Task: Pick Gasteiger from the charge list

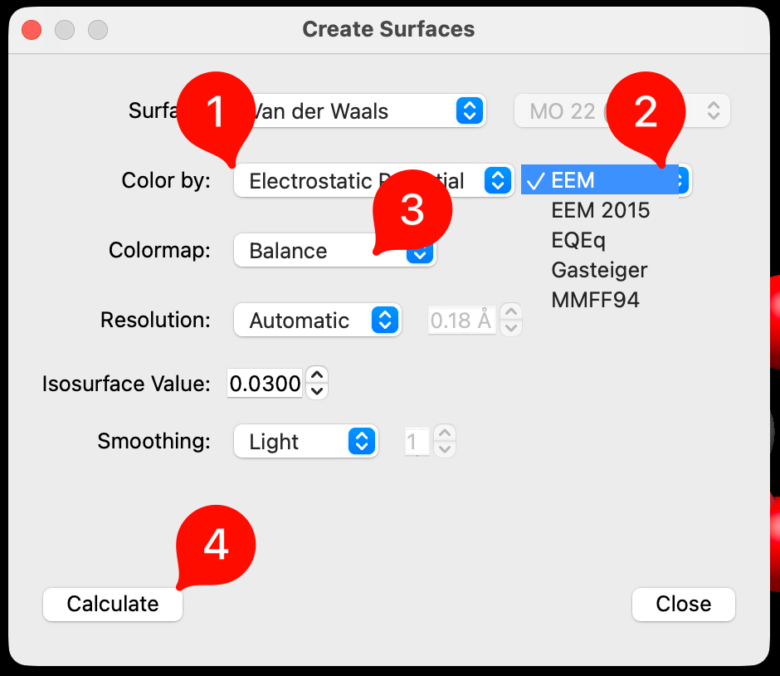Action: (599, 270)
